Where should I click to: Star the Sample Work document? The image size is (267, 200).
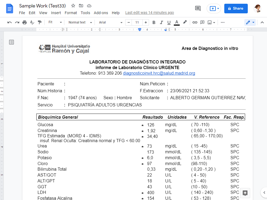73,6
